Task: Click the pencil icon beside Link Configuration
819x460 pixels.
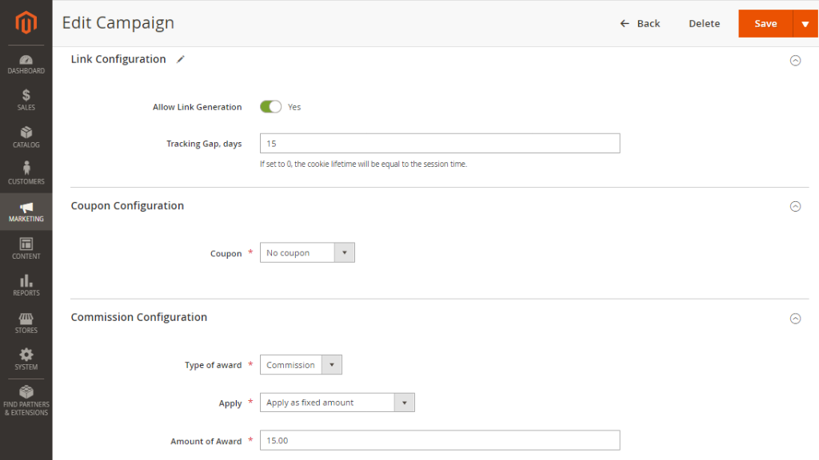Action: 180,59
